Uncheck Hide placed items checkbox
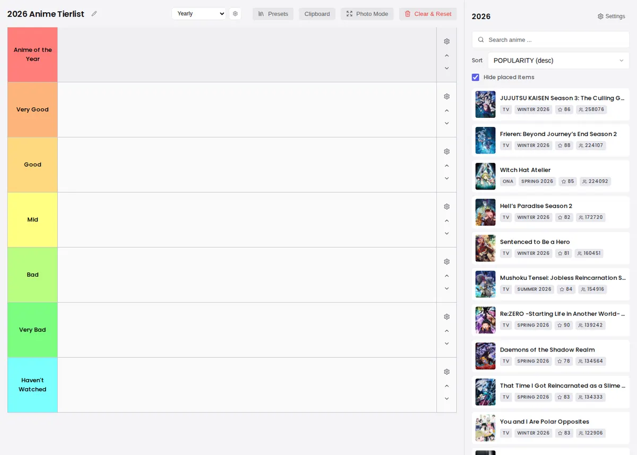This screenshot has width=637, height=455. click(476, 78)
